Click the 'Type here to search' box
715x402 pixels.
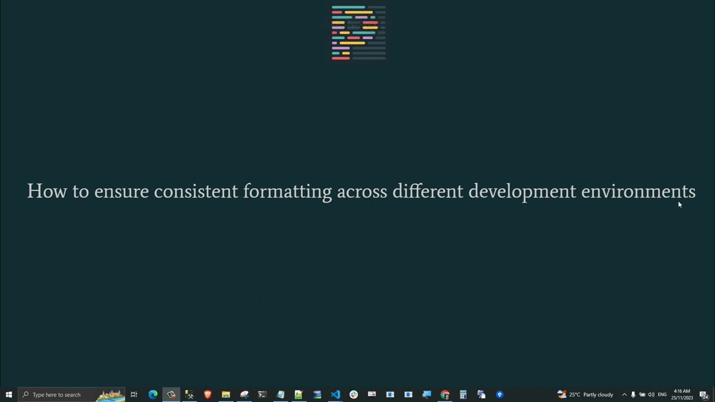(71, 395)
